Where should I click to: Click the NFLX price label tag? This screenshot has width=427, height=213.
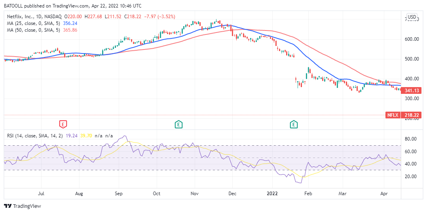393,115
